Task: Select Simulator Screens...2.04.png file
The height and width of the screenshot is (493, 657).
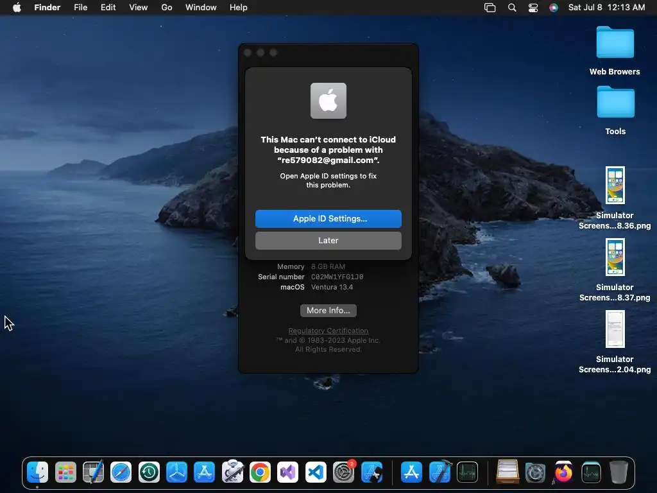Action: 615,343
